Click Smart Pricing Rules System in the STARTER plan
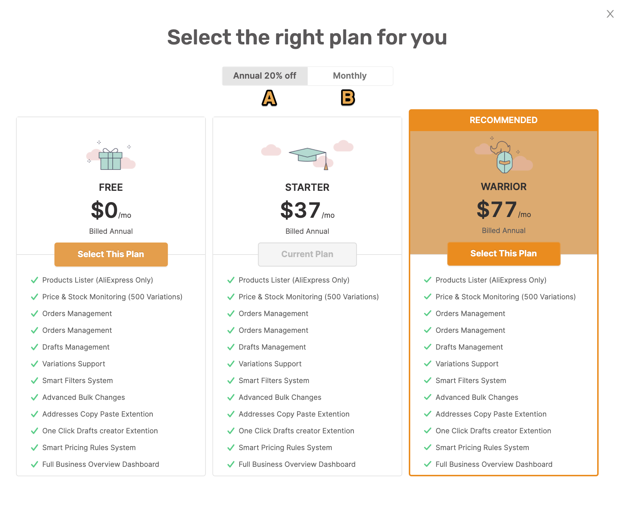The image size is (619, 520). point(285,448)
